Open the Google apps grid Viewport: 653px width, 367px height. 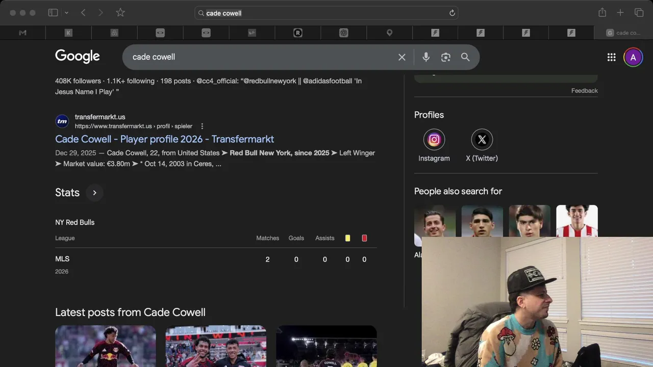pos(611,57)
